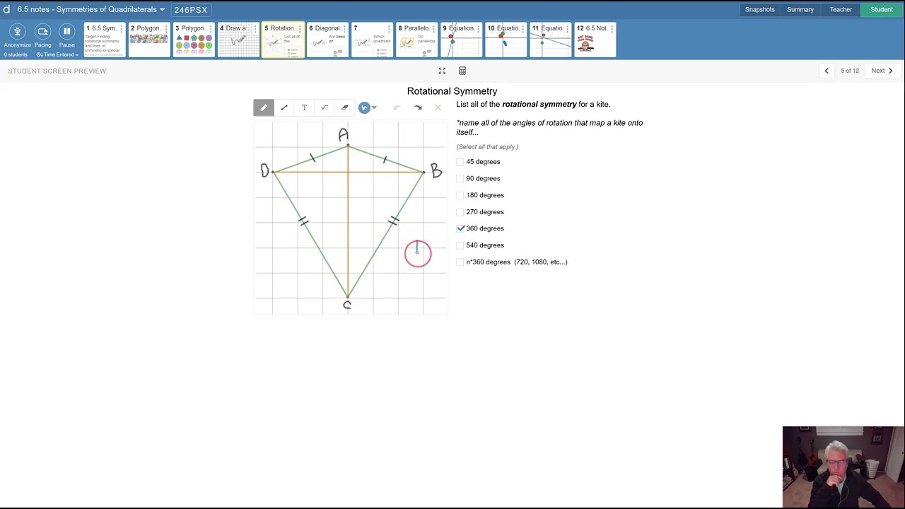The width and height of the screenshot is (905, 509).
Task: Open screen 8 Parallelogram thumbnail
Action: [x=416, y=40]
